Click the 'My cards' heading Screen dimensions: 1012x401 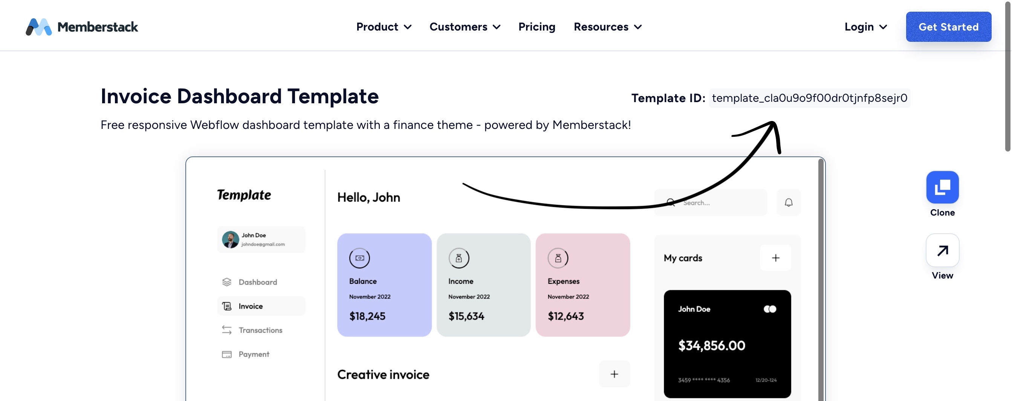tap(683, 258)
